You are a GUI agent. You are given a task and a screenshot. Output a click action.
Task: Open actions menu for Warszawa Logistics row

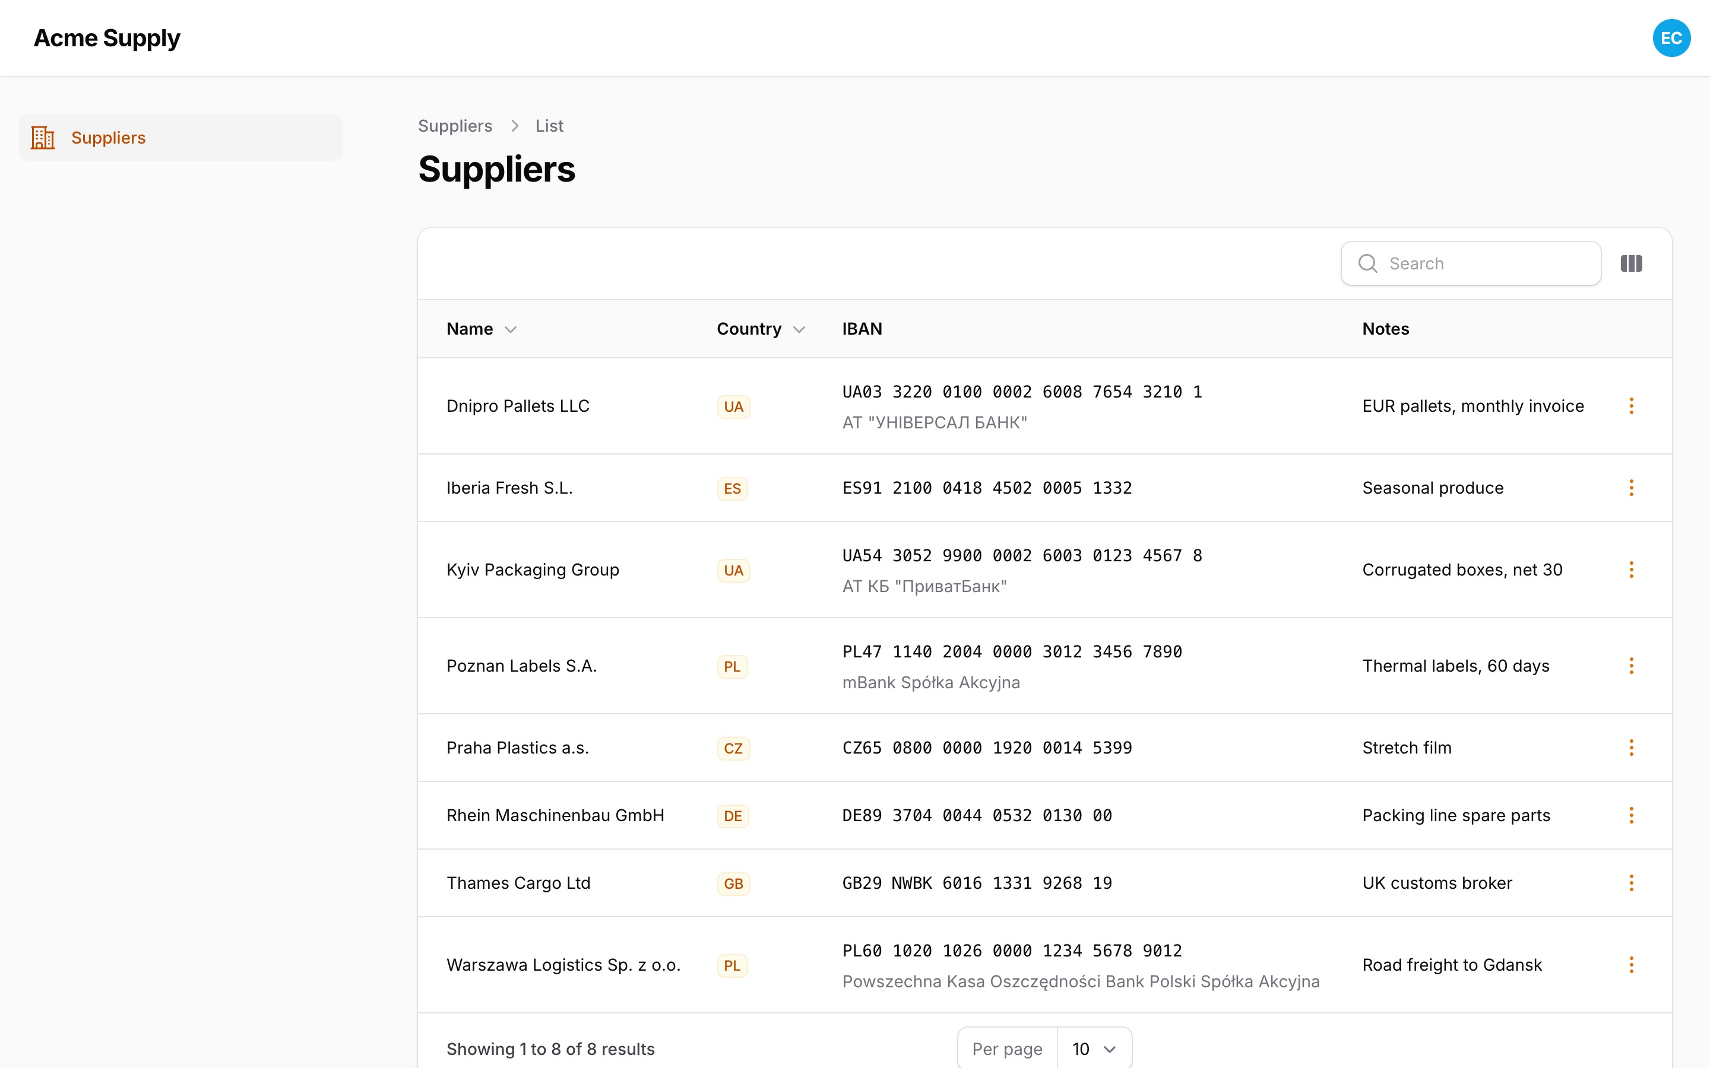pos(1631,965)
